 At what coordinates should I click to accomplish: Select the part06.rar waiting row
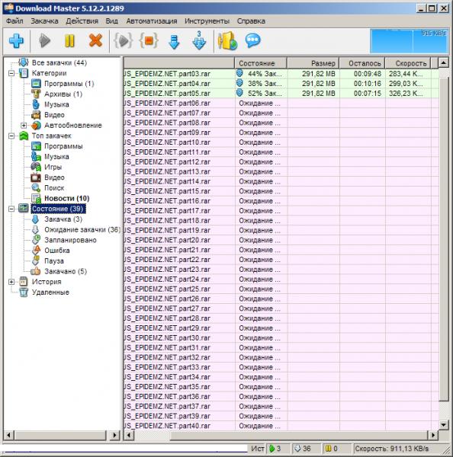(281, 103)
